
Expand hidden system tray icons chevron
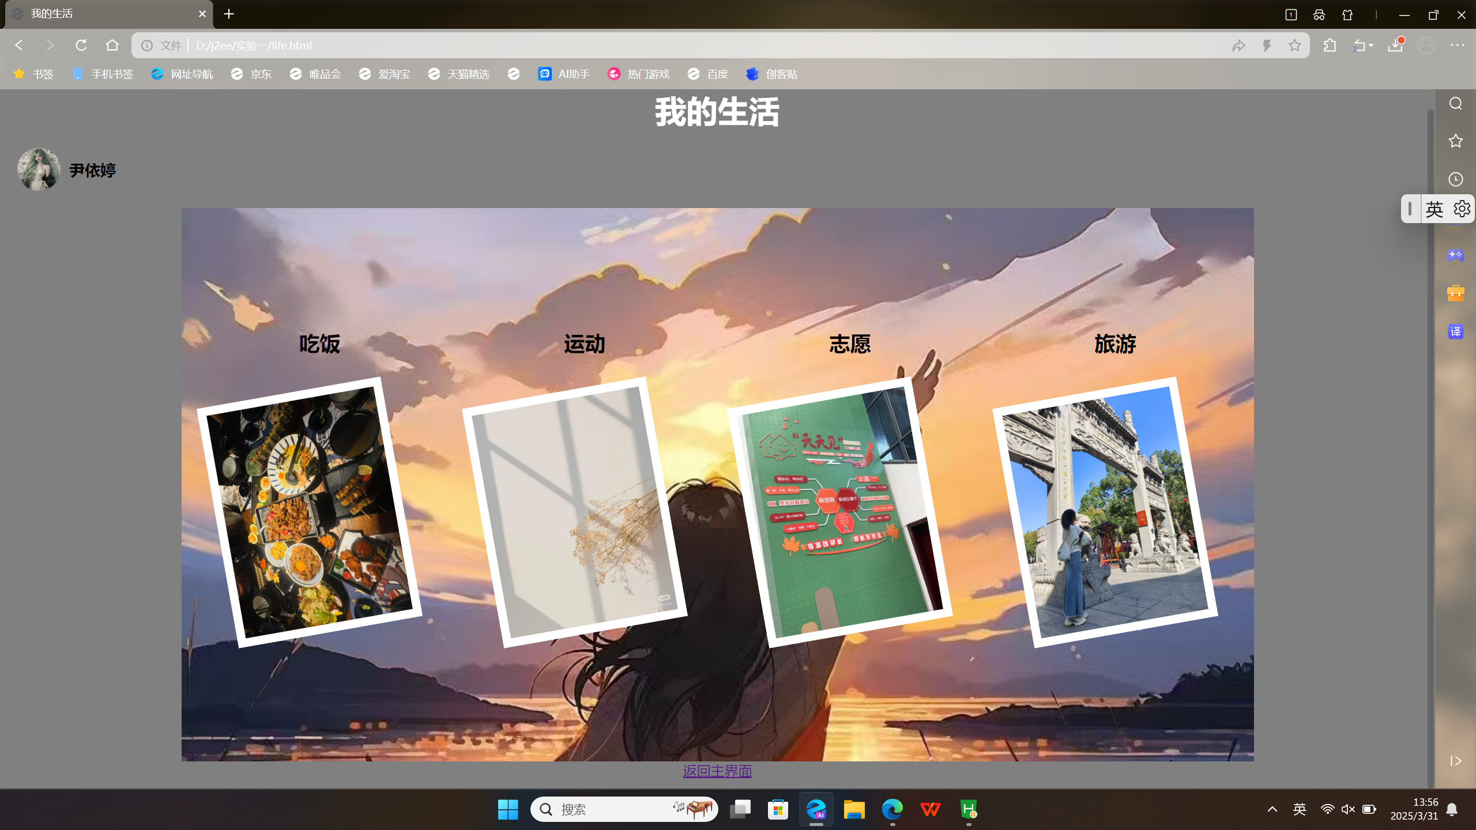click(x=1272, y=809)
